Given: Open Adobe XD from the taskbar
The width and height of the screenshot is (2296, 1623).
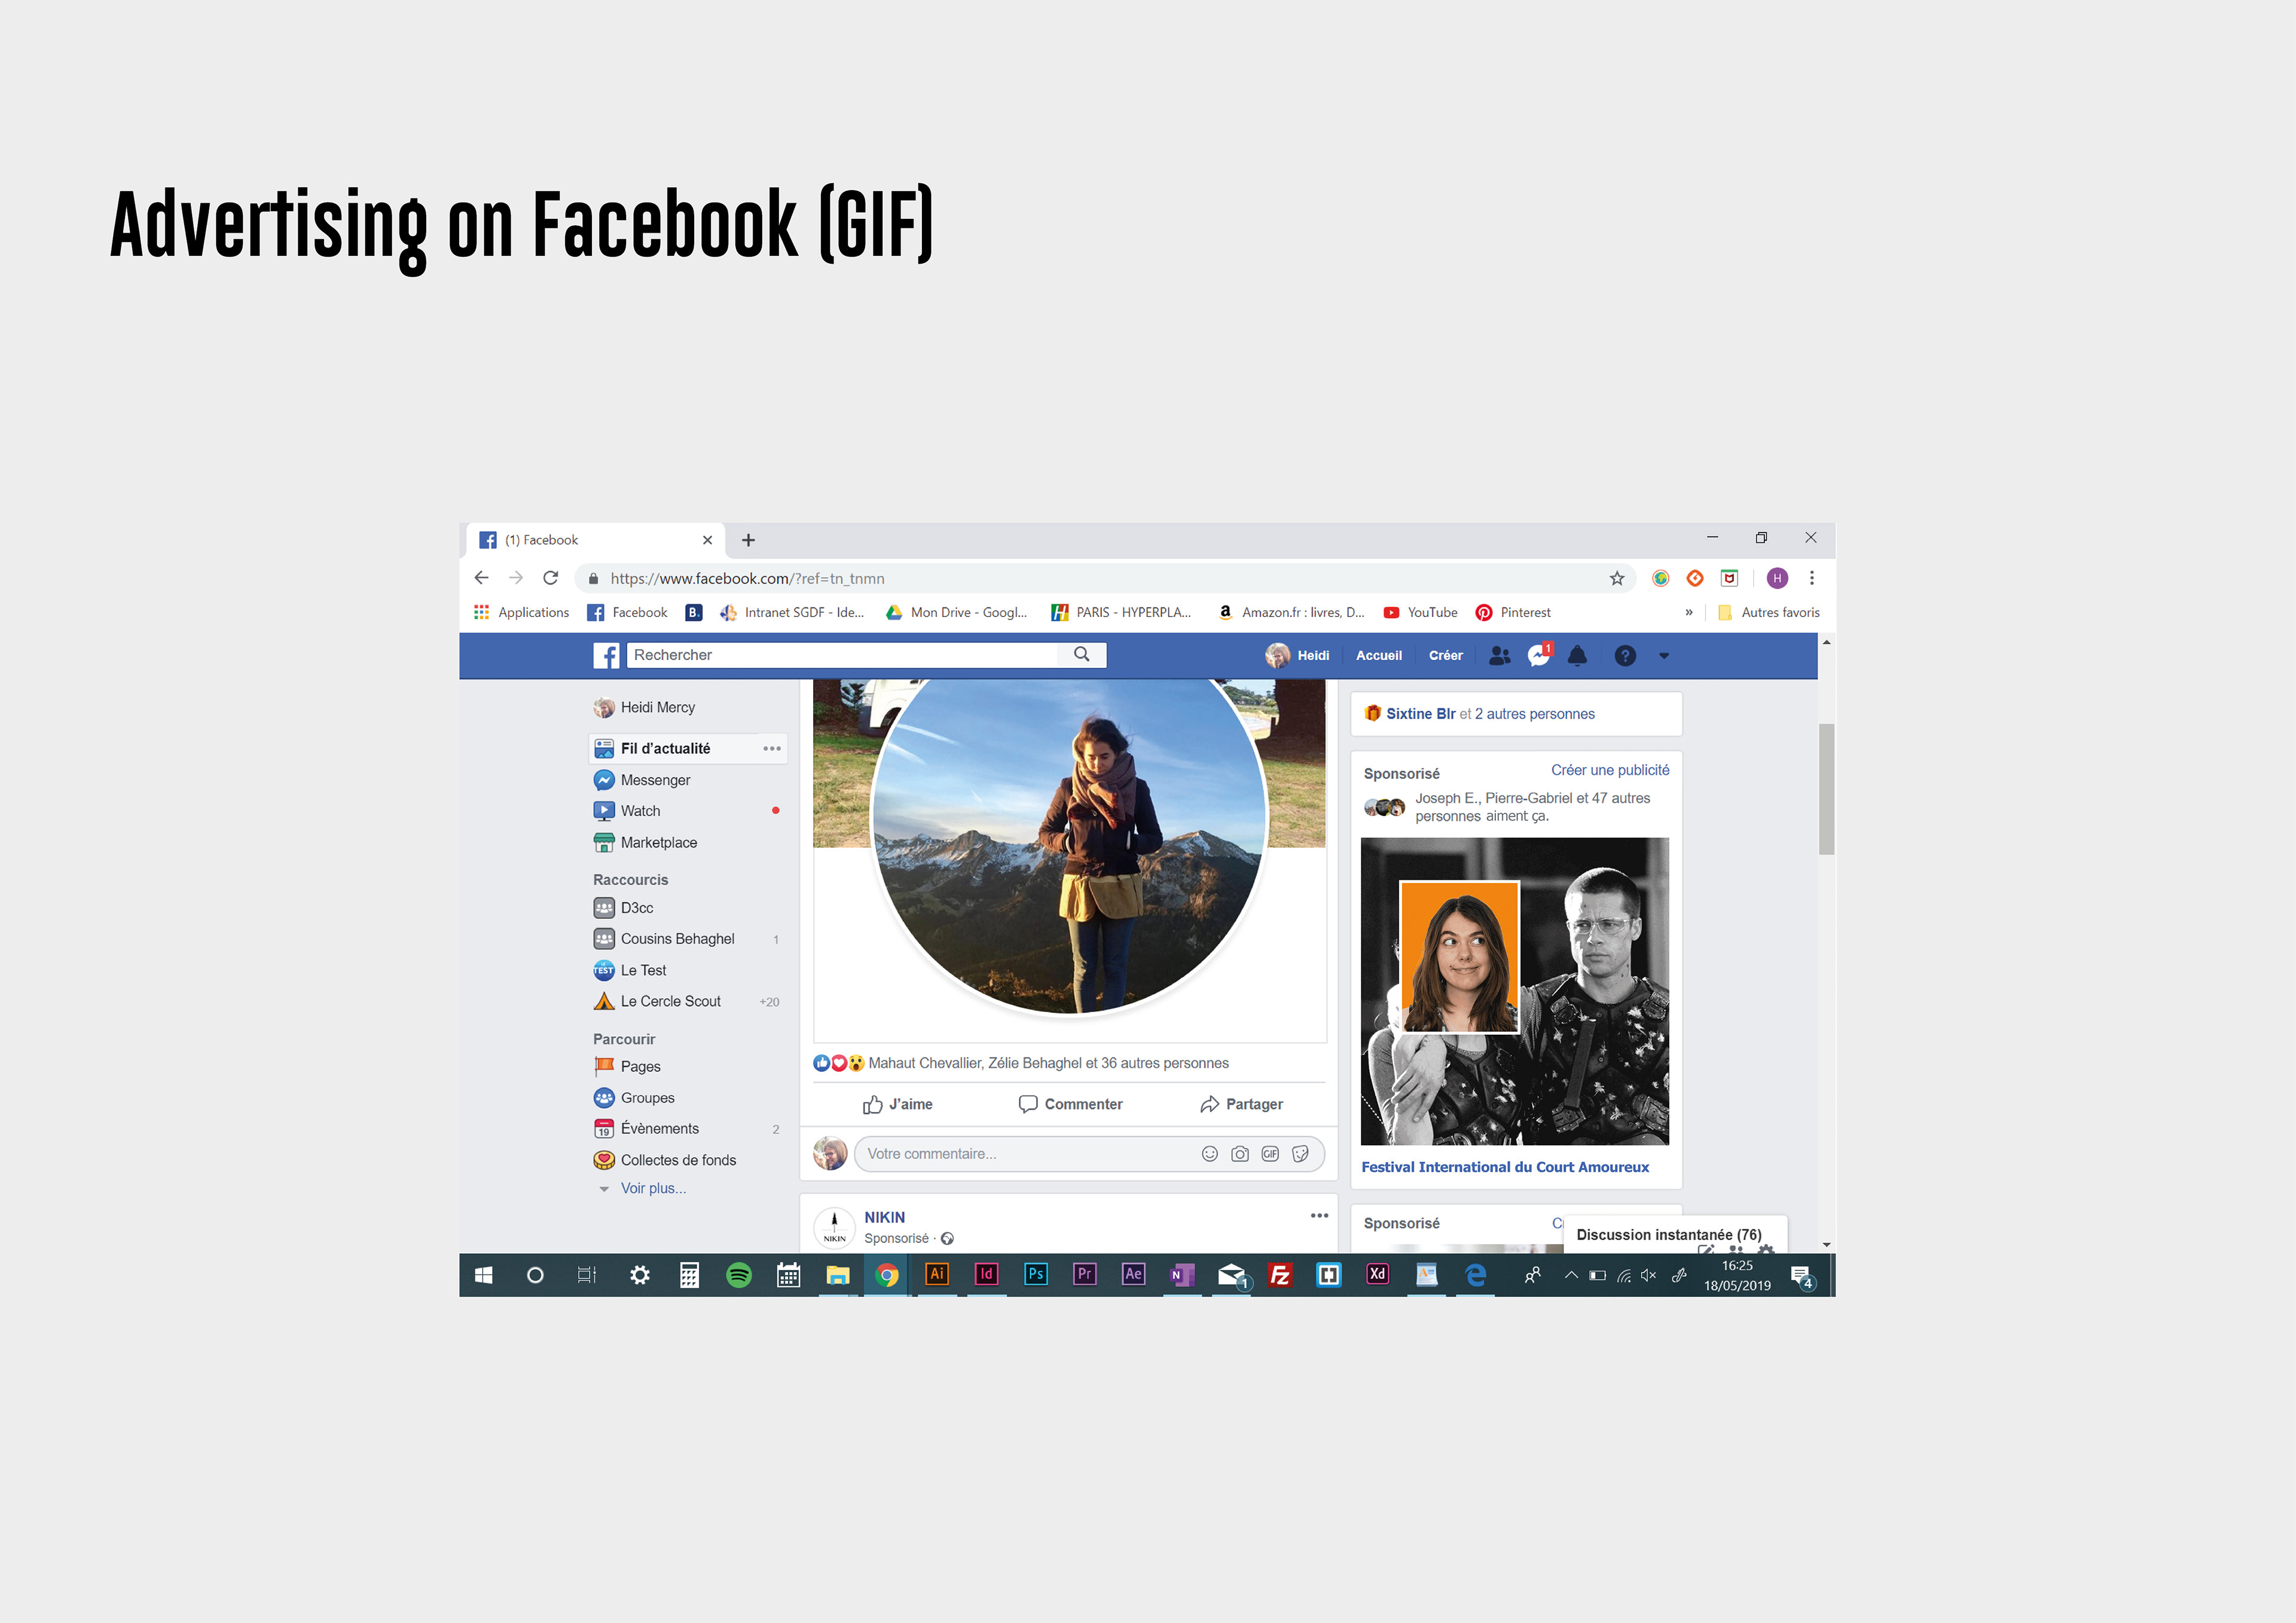Looking at the screenshot, I should pos(1377,1275).
